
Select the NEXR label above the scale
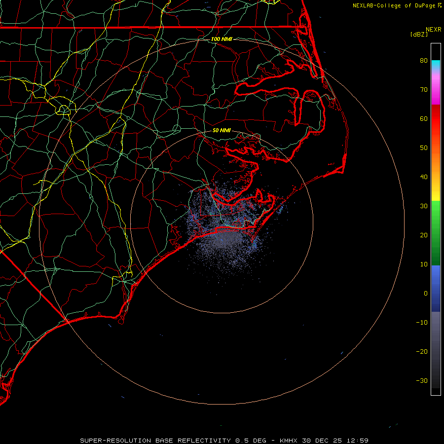pyautogui.click(x=434, y=30)
